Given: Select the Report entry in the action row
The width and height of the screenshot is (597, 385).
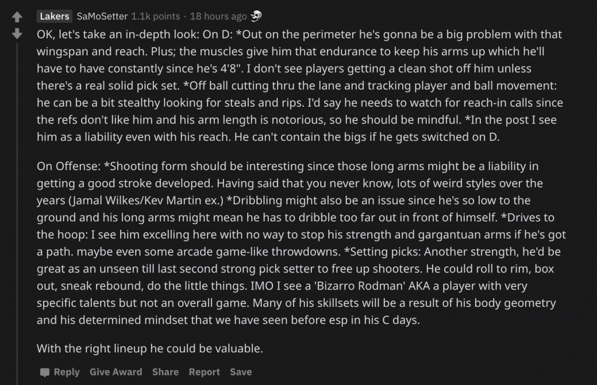Looking at the screenshot, I should 204,372.
